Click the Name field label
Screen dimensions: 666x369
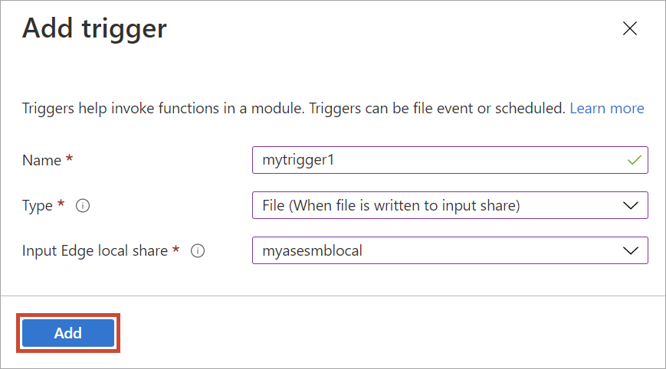pos(41,160)
